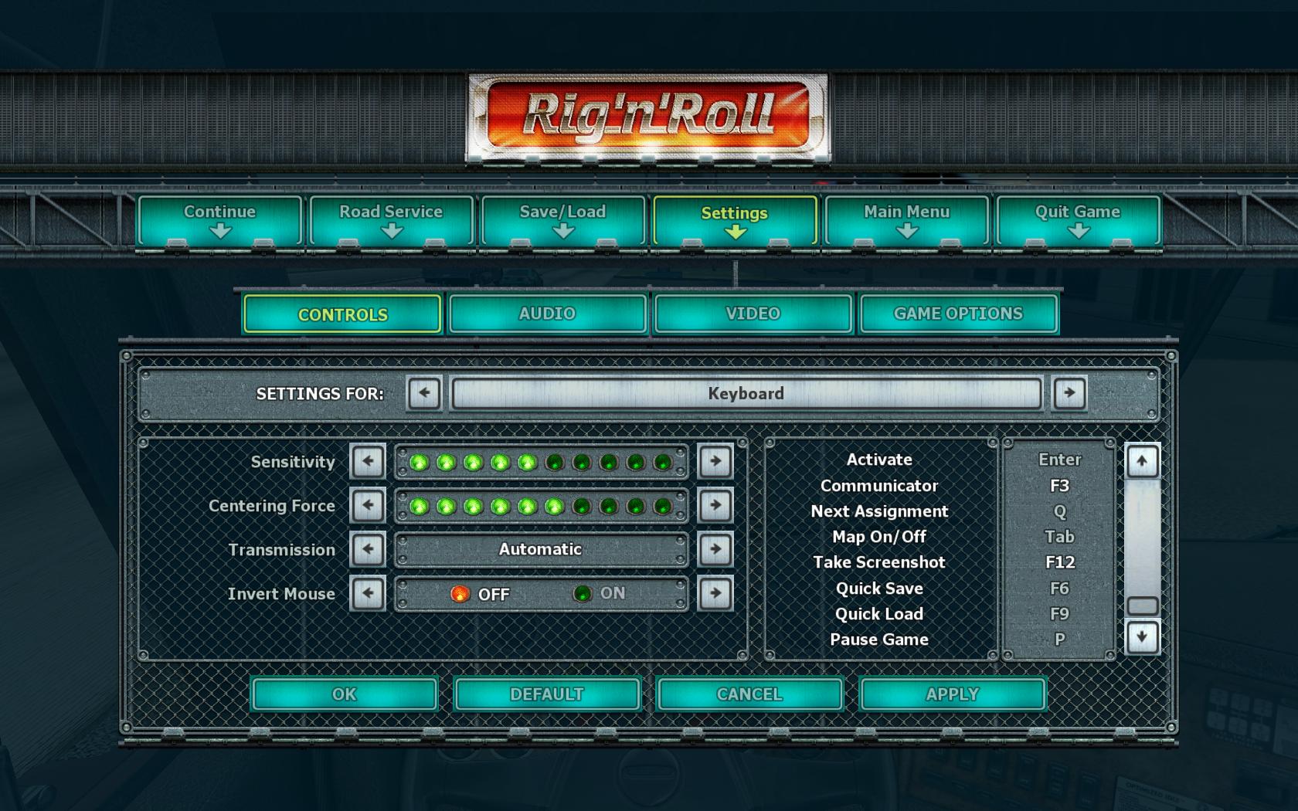Click the F12 key binding
The height and width of the screenshot is (811, 1298).
click(1059, 562)
